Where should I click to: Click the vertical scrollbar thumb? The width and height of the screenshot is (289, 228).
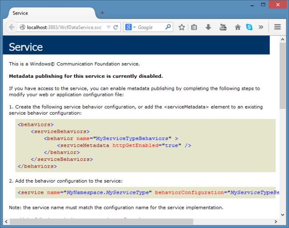283,76
